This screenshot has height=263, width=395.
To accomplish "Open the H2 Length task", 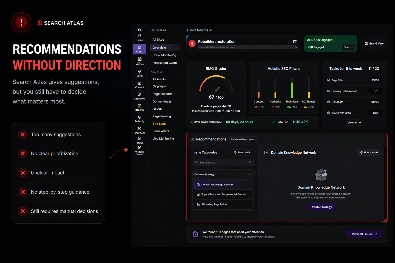I will [x=355, y=102].
